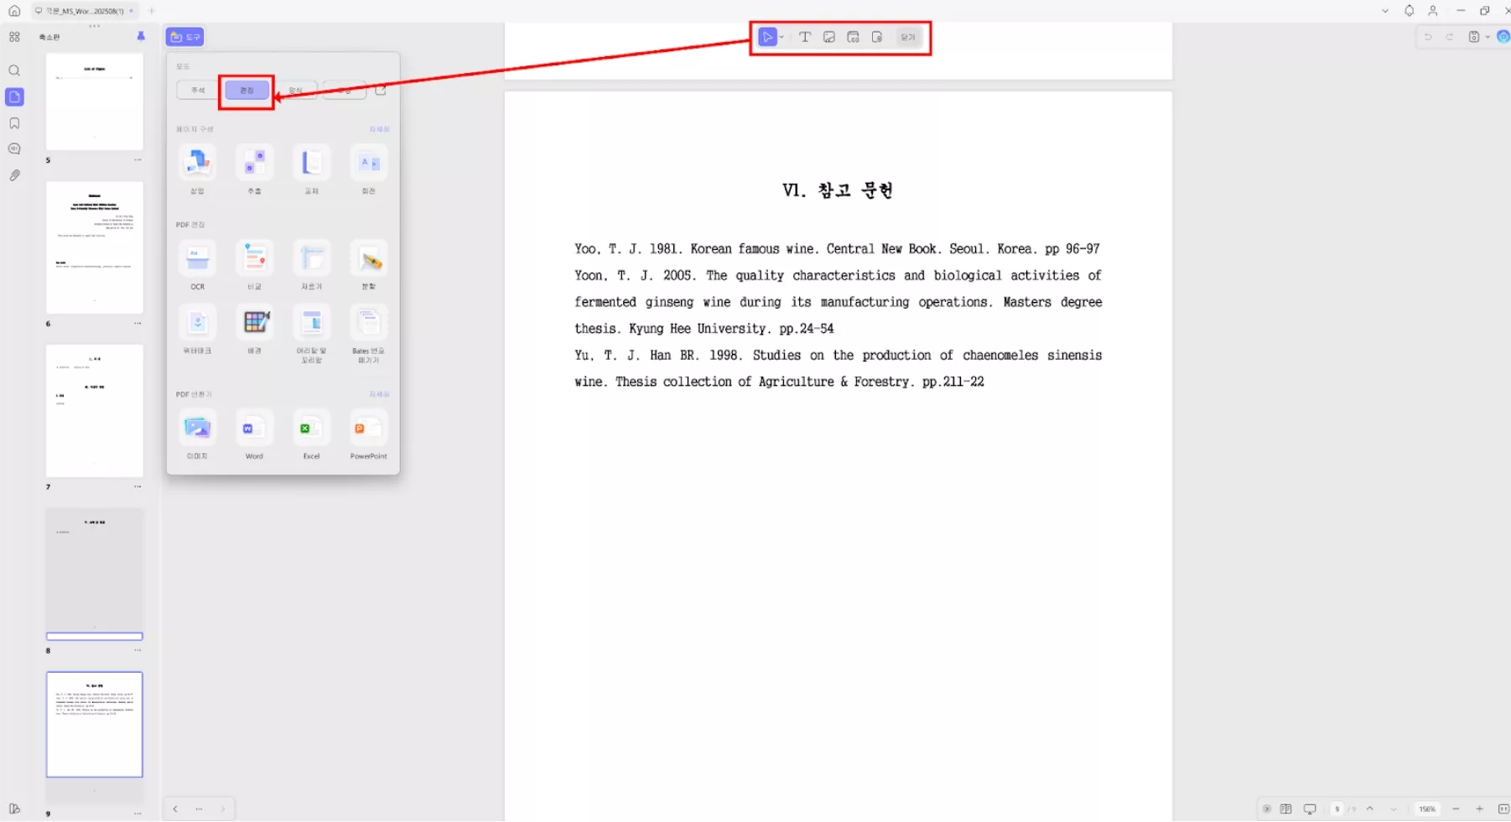Click the redo arrow

(1449, 37)
